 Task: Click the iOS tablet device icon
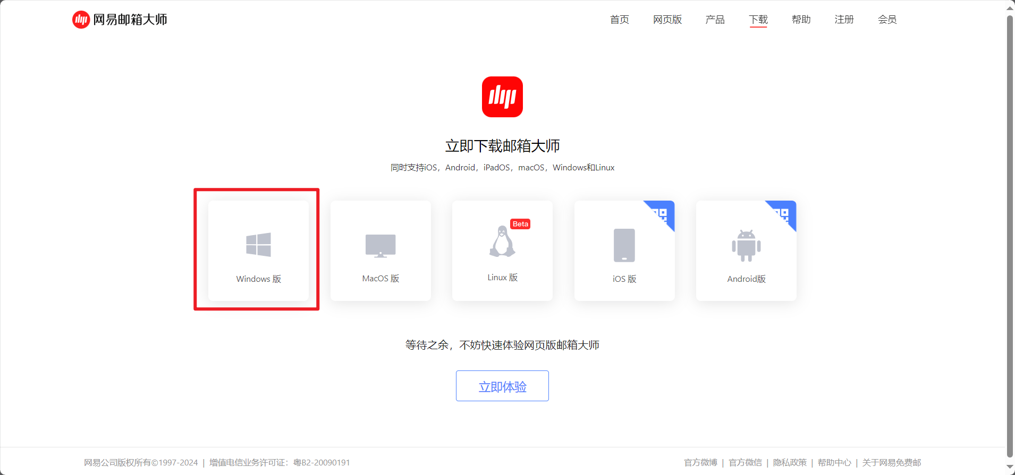[x=624, y=245]
